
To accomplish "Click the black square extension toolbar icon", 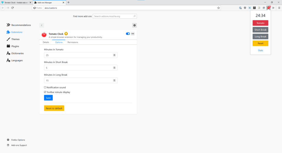I will [254, 8].
